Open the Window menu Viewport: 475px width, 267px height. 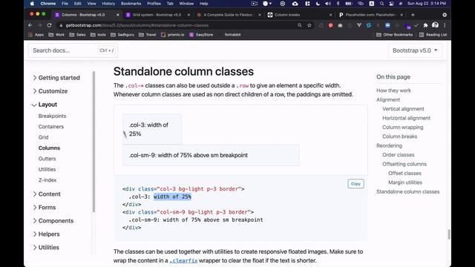coord(186,4)
